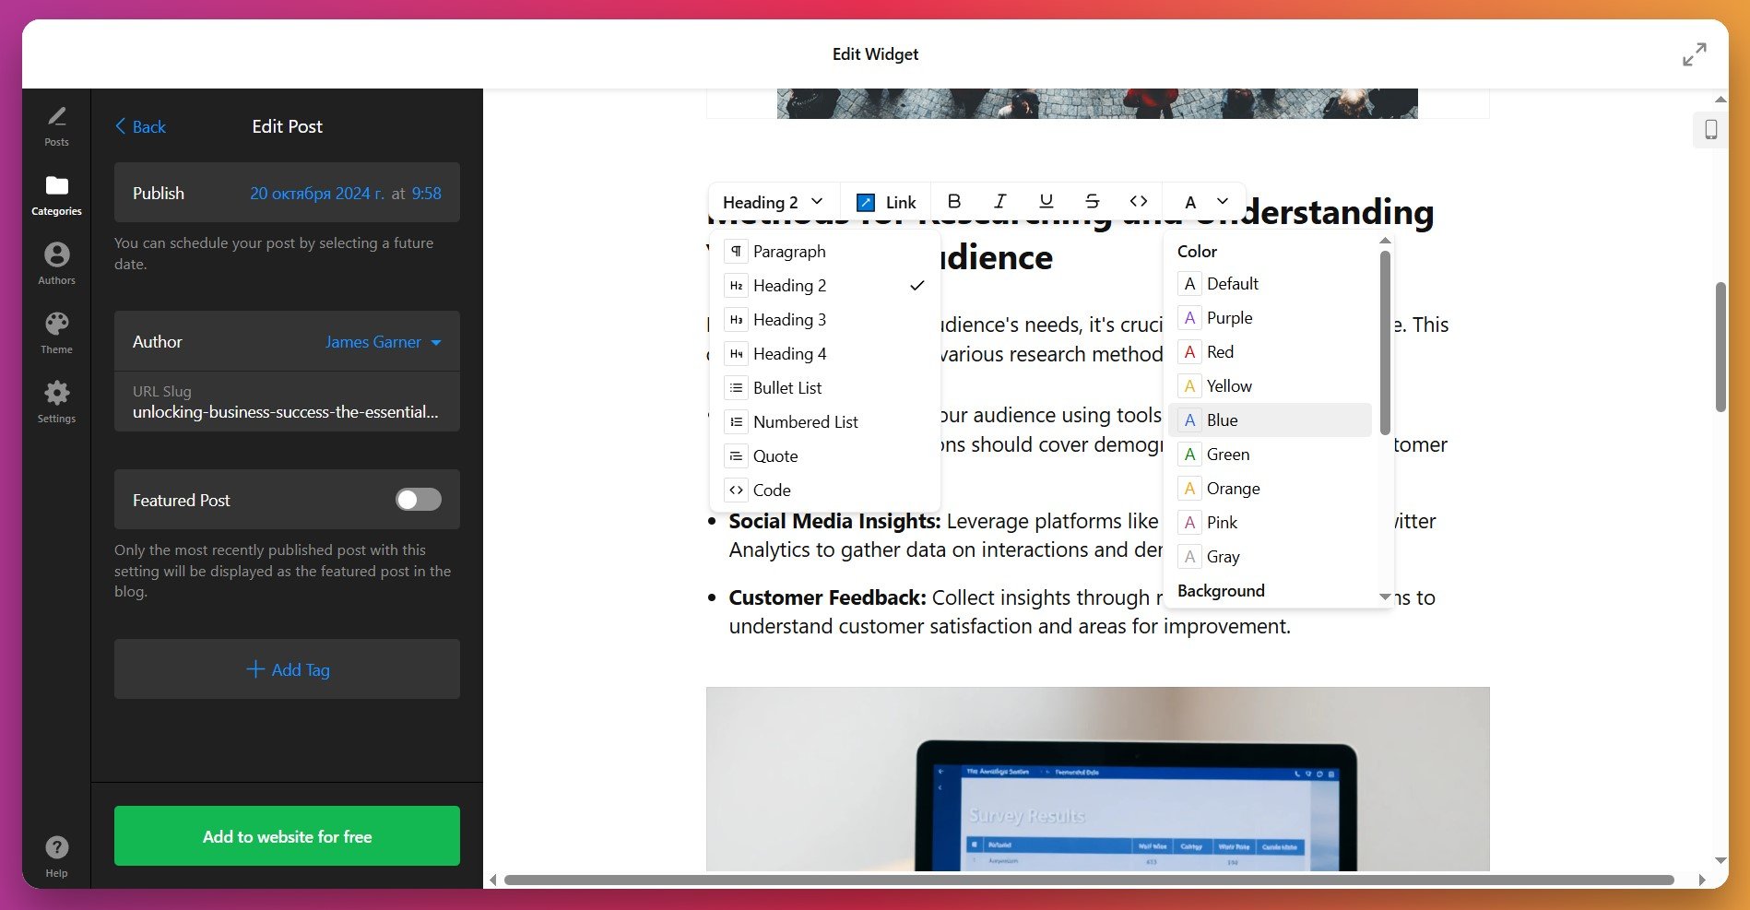The width and height of the screenshot is (1750, 910).
Task: Apply bold formatting in the toolbar
Action: (954, 201)
